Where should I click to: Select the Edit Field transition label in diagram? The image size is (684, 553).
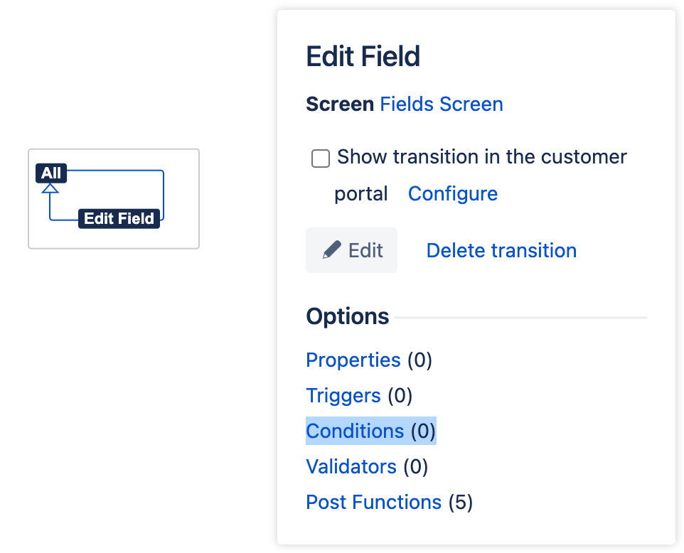pyautogui.click(x=119, y=219)
